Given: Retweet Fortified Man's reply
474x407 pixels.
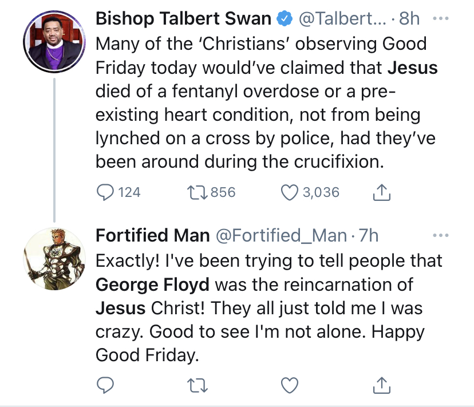Looking at the screenshot, I should 197,385.
